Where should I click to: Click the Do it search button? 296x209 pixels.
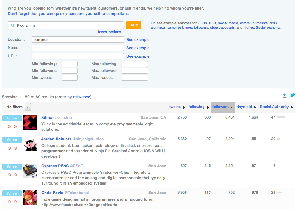tap(134, 25)
